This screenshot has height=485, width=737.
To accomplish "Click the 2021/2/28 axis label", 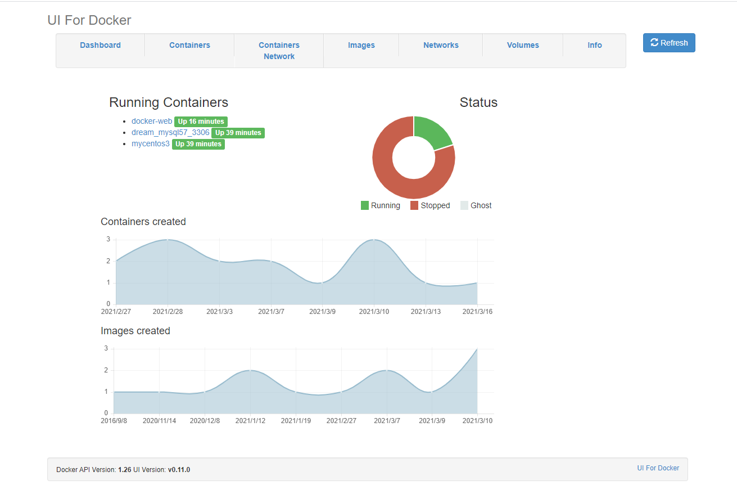I will coord(168,312).
